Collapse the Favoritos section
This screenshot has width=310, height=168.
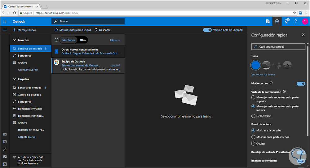[x=15, y=40]
